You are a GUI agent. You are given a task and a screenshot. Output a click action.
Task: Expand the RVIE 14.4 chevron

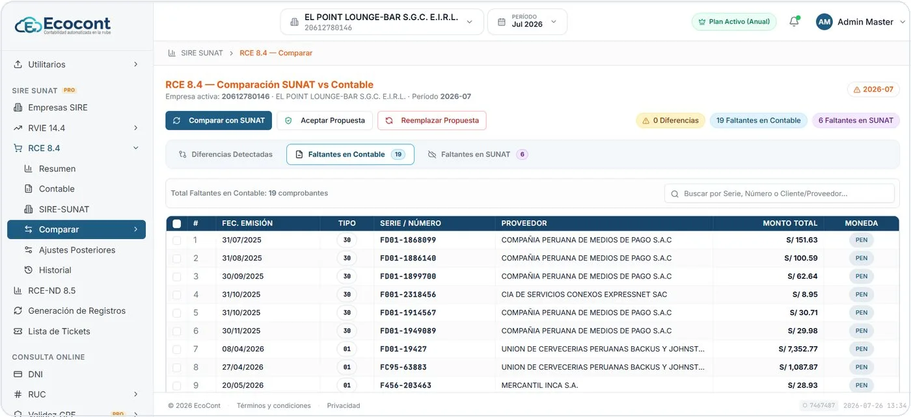point(135,128)
